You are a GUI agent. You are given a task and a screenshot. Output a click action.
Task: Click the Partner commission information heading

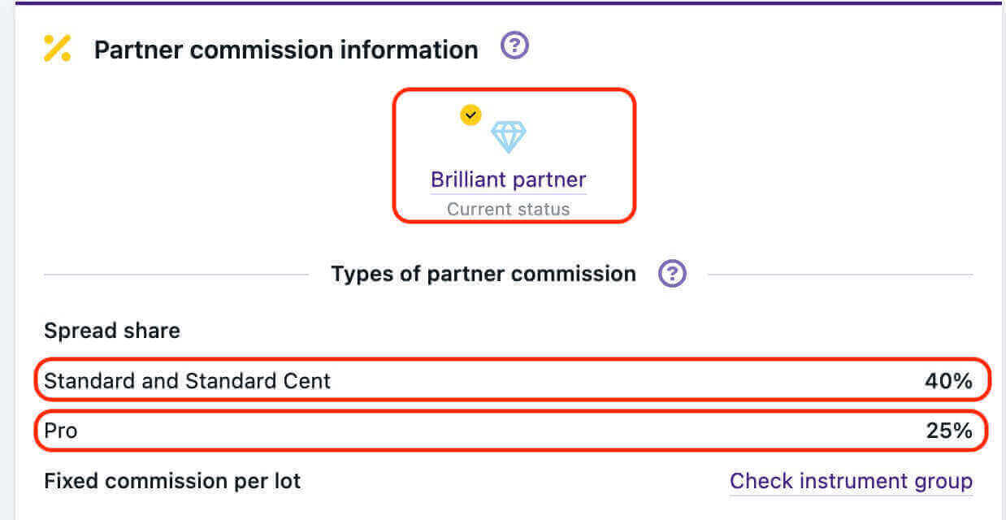286,50
